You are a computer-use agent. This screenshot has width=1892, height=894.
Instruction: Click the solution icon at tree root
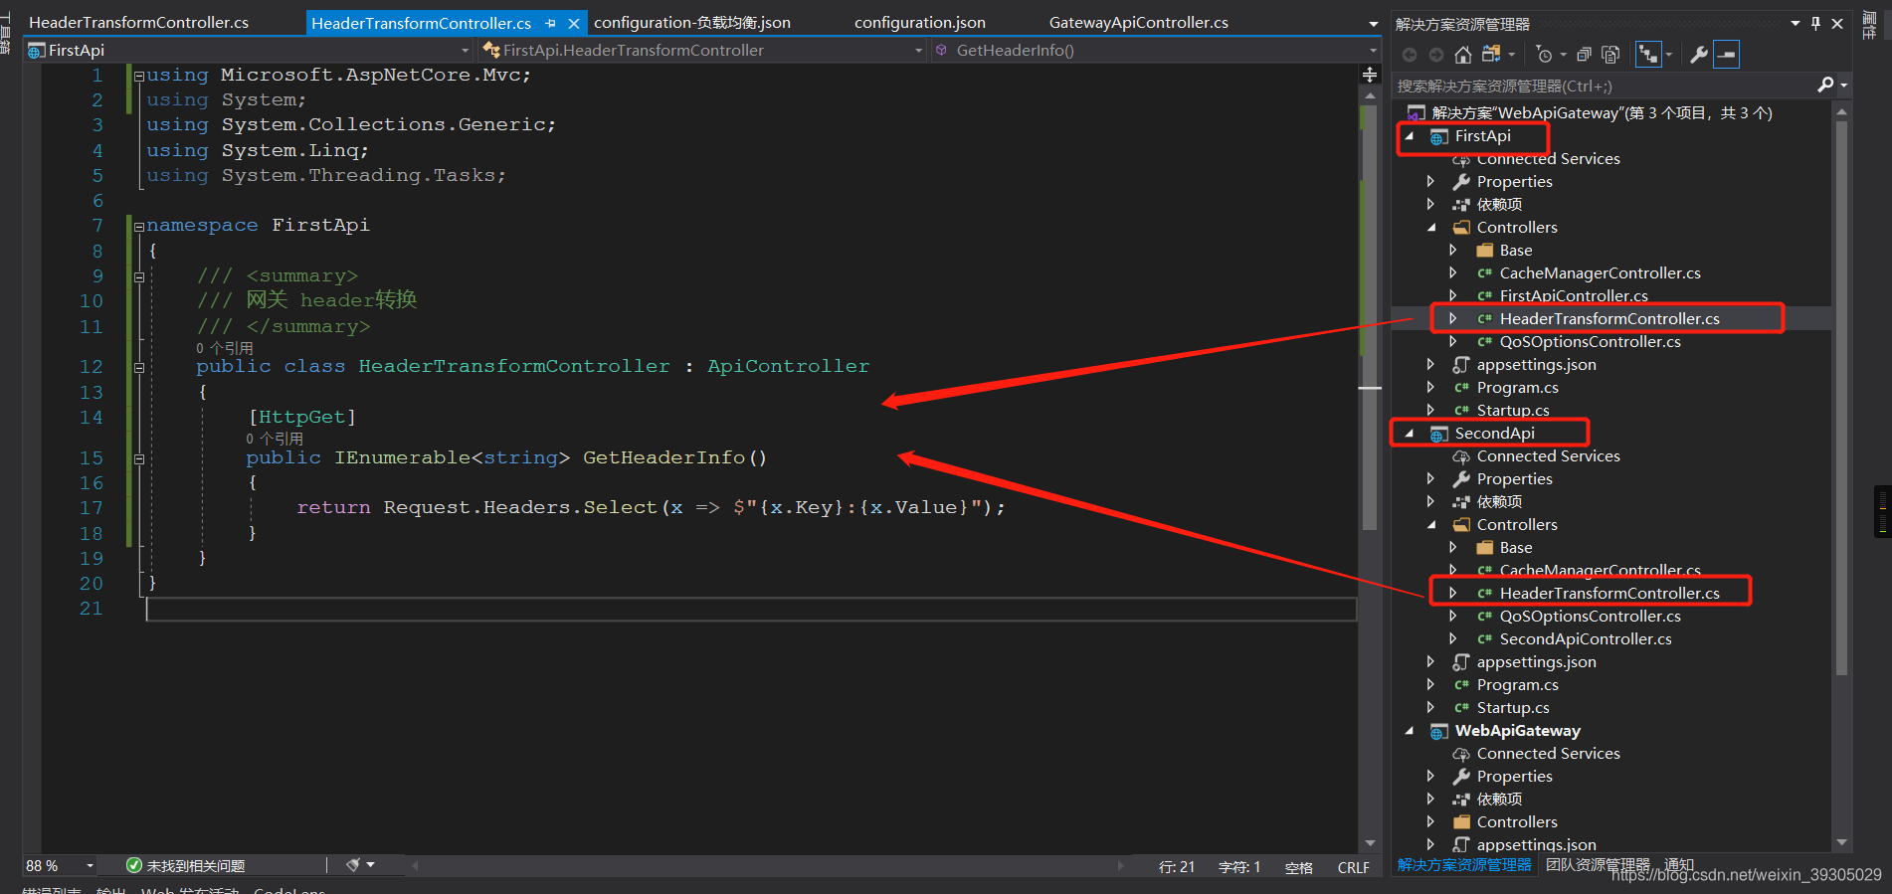(x=1417, y=113)
